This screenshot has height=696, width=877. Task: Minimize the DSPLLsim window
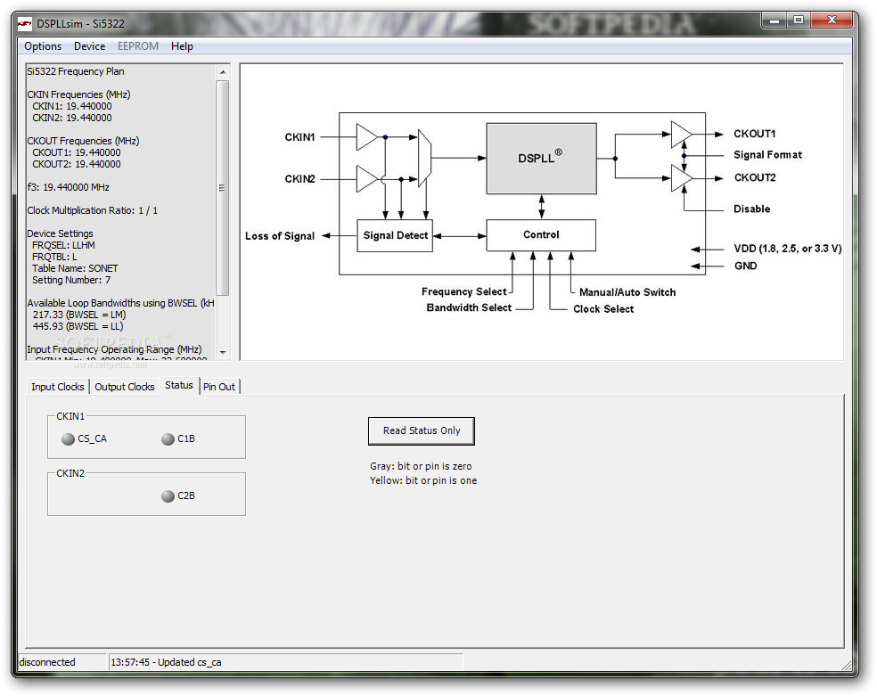click(x=775, y=20)
